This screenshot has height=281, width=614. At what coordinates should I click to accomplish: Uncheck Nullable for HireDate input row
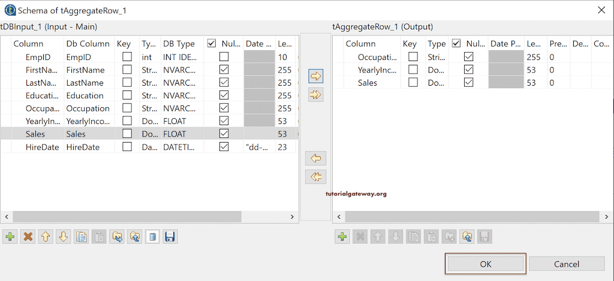tap(224, 147)
